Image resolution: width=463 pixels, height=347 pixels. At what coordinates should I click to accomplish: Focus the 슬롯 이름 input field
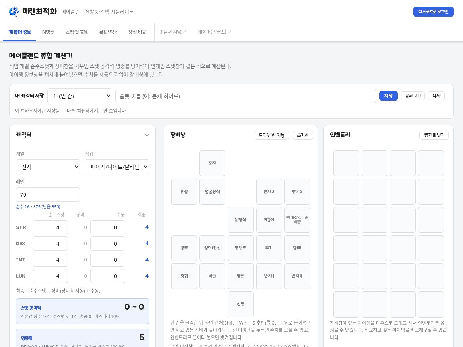pos(246,96)
